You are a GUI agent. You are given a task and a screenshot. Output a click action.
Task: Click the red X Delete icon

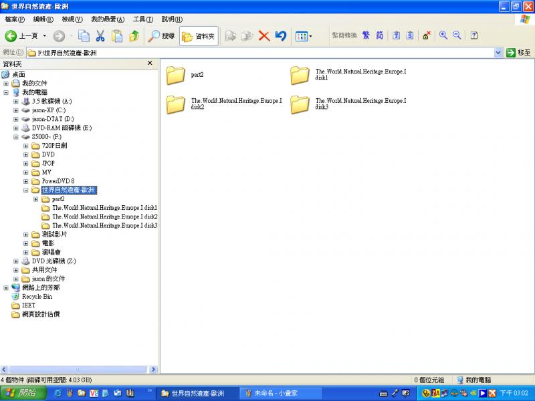(x=264, y=35)
